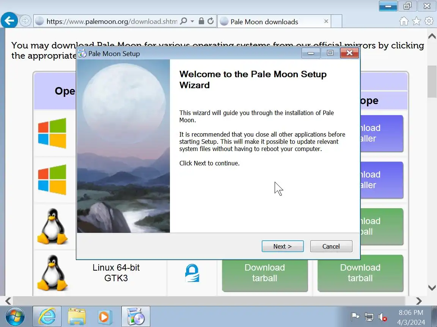
Task: Click the Action Center flag tray icon
Action: [x=355, y=317]
